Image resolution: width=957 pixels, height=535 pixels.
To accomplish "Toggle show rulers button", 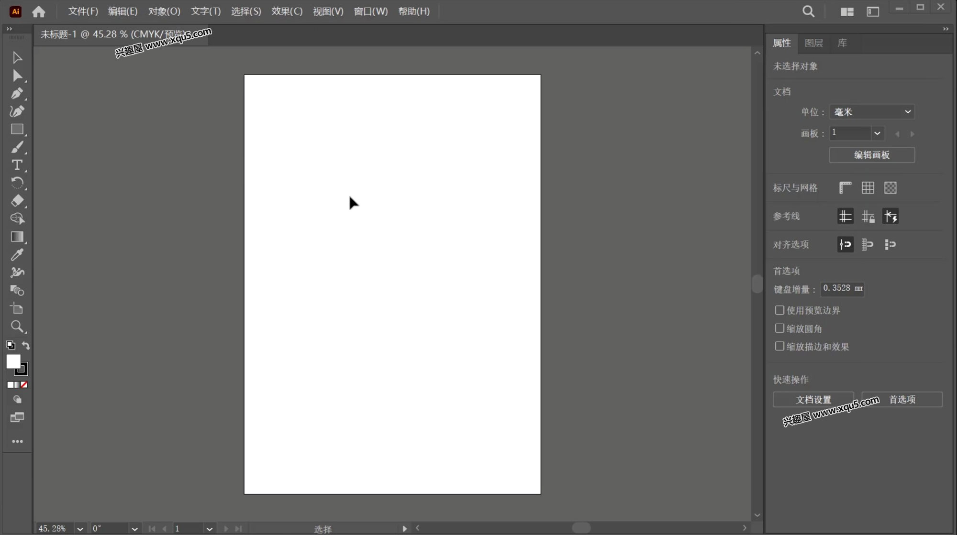I will [x=845, y=188].
